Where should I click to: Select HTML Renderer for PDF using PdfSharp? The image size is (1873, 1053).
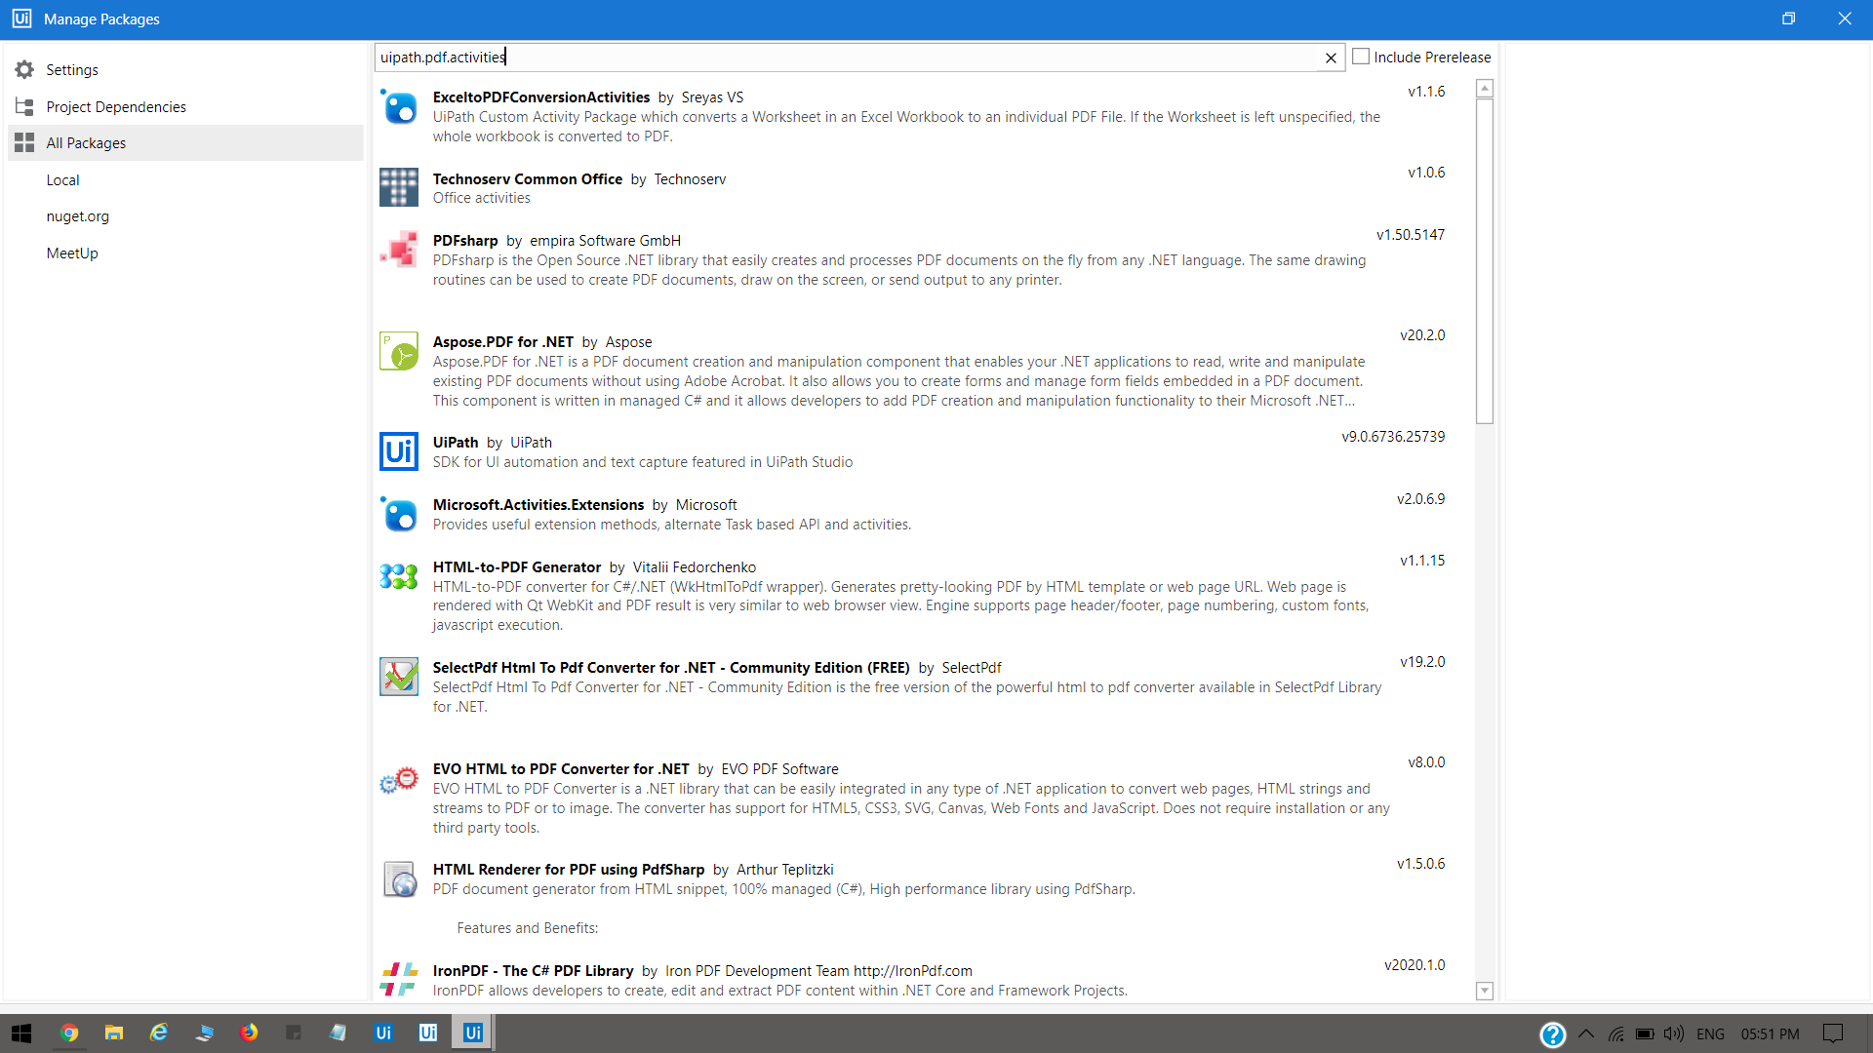pos(569,870)
